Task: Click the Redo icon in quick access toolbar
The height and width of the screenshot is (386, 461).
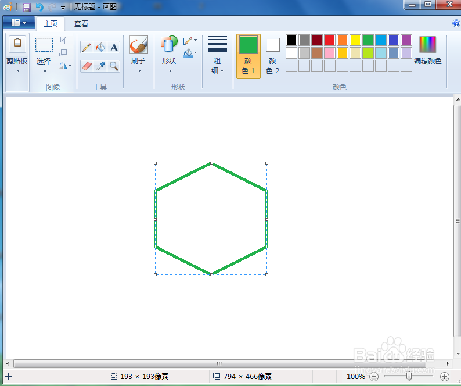Action: click(x=52, y=7)
